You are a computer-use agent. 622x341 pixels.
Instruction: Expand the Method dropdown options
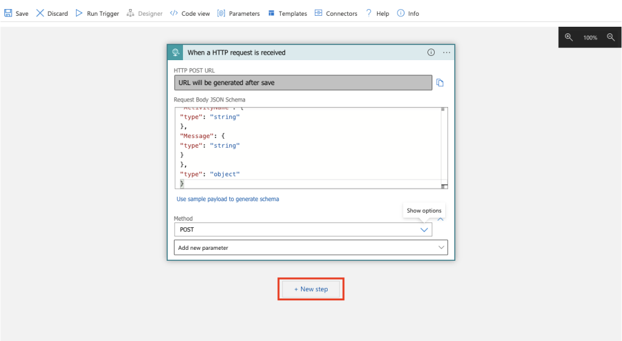tap(424, 230)
